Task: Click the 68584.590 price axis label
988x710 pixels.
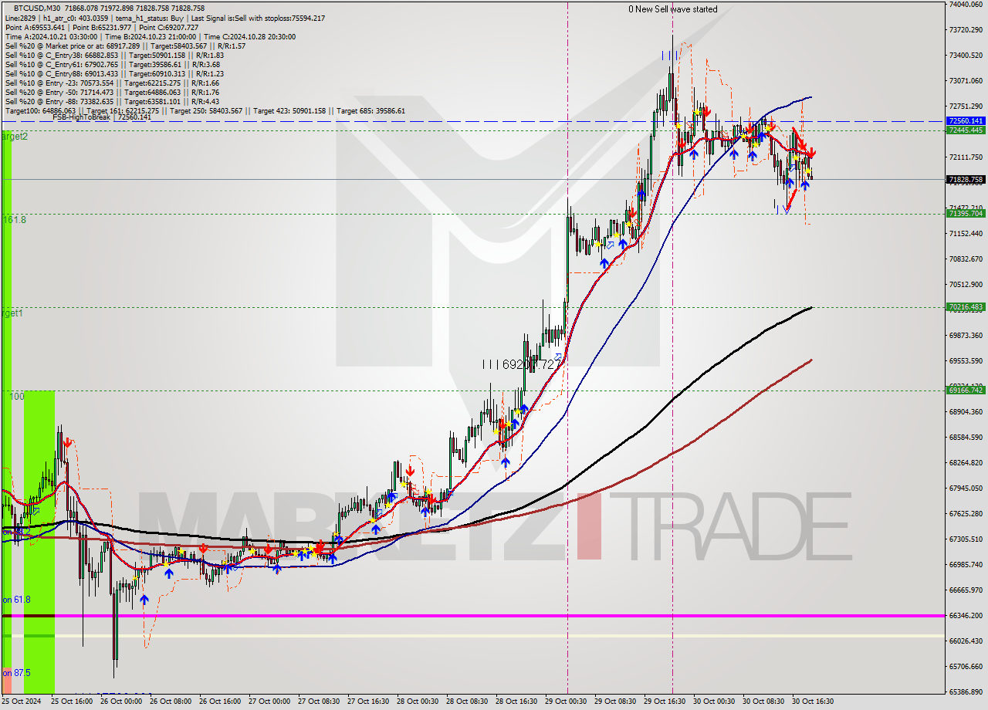Action: coord(966,438)
